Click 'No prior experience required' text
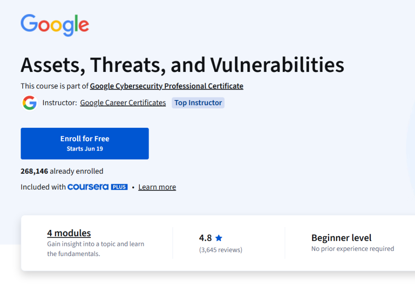Screen dimensions: 415x288 point(352,248)
